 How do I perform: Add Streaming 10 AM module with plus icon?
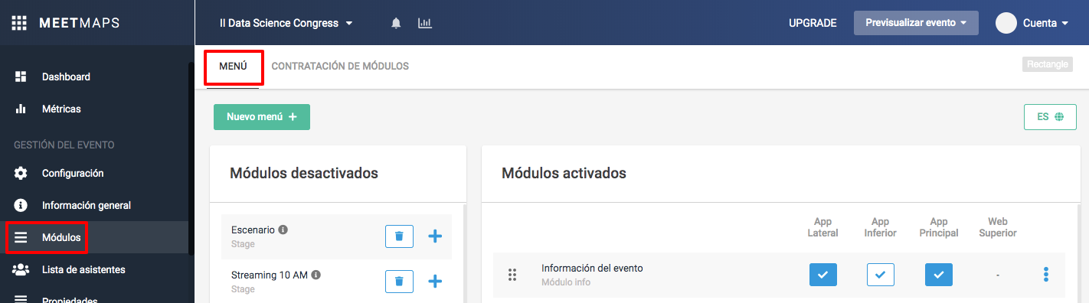click(x=435, y=282)
